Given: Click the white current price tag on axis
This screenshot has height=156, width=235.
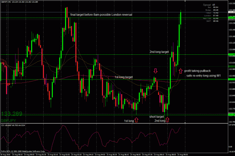Looking at the screenshot, I should tap(232, 12).
